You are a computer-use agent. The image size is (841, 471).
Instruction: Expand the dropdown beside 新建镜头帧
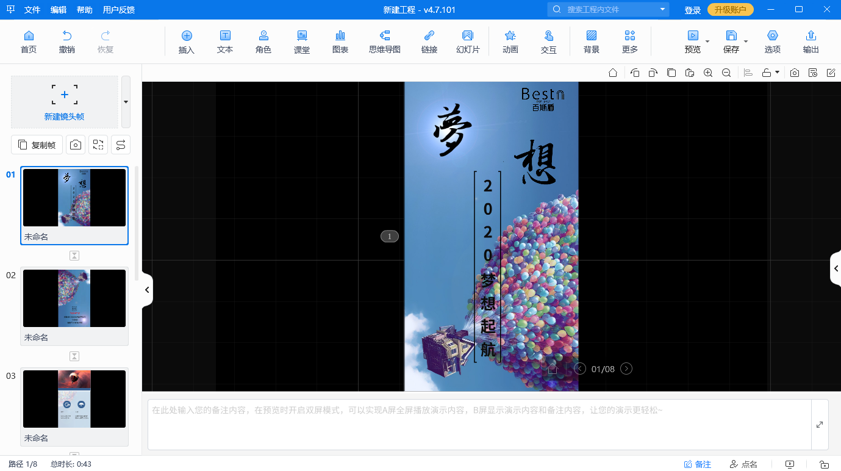(126, 102)
